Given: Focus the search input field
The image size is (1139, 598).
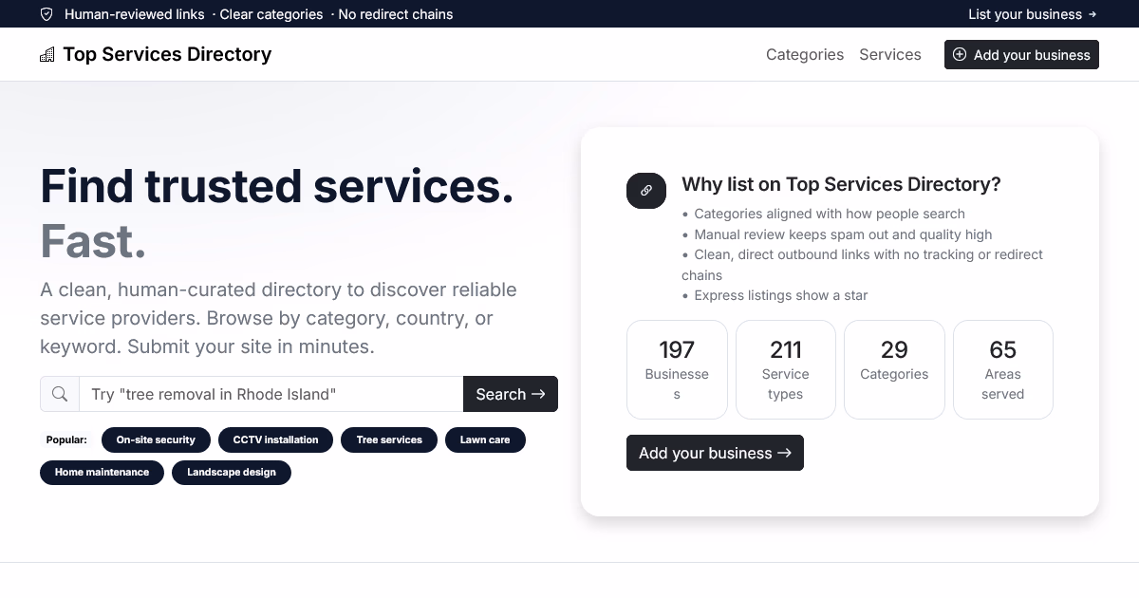Looking at the screenshot, I should pos(271,394).
